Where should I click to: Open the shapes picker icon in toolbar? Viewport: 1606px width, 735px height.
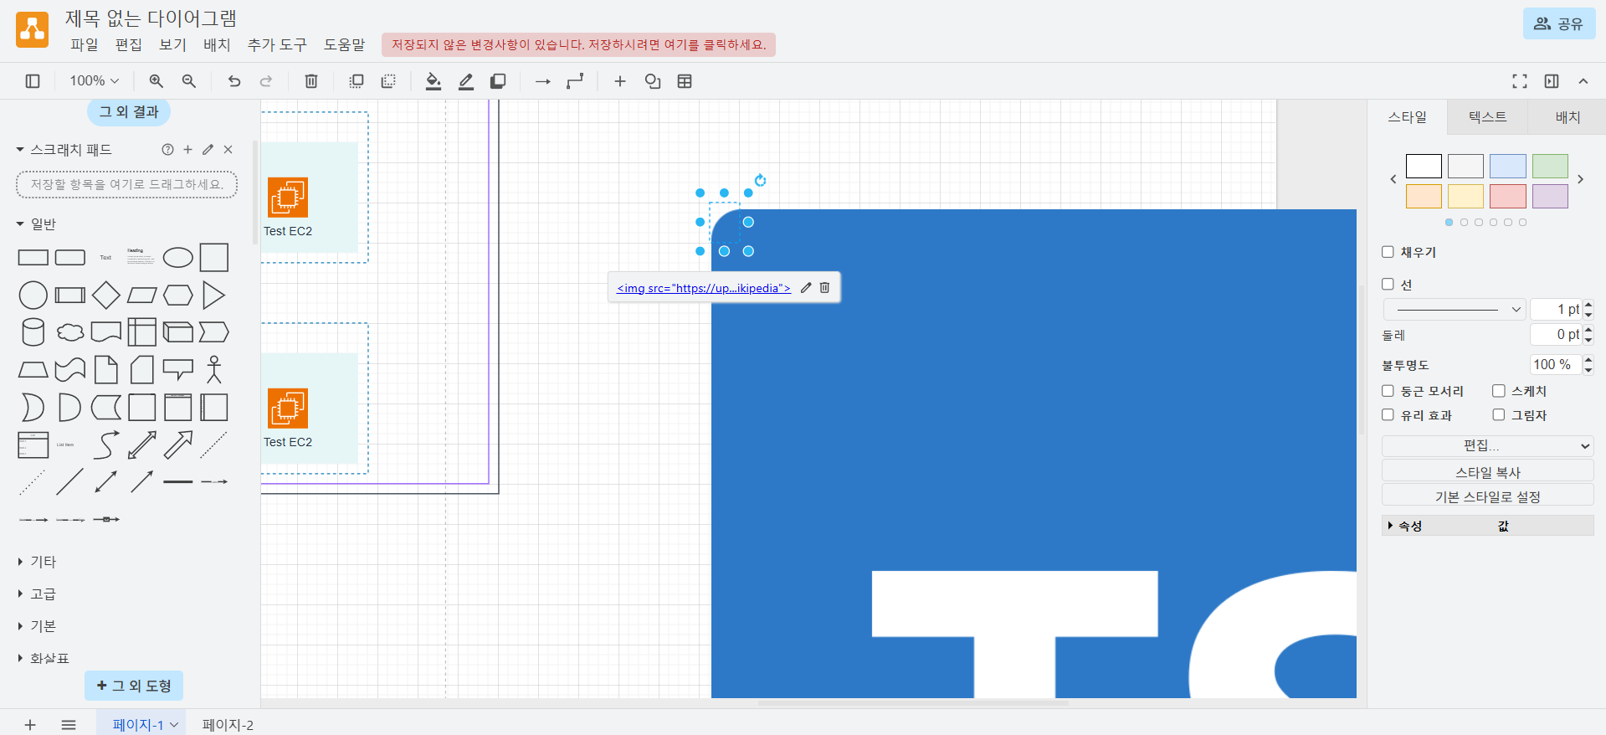(x=653, y=81)
